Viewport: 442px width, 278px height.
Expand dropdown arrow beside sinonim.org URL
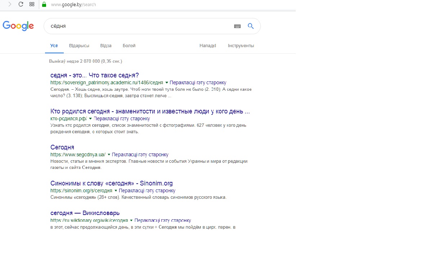[116, 191]
